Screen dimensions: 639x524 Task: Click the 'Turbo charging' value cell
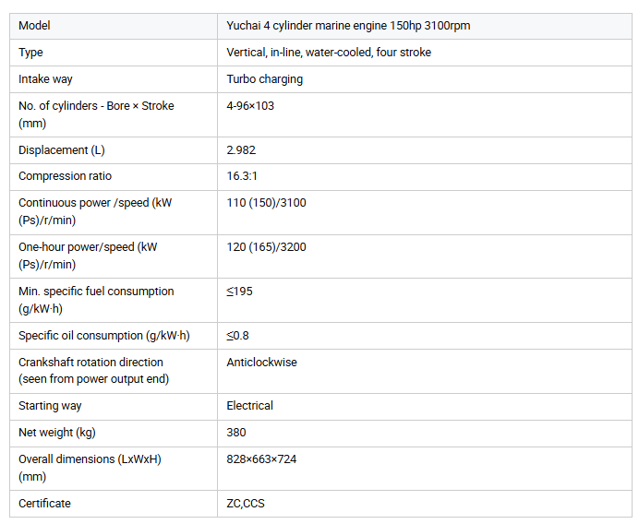(264, 79)
